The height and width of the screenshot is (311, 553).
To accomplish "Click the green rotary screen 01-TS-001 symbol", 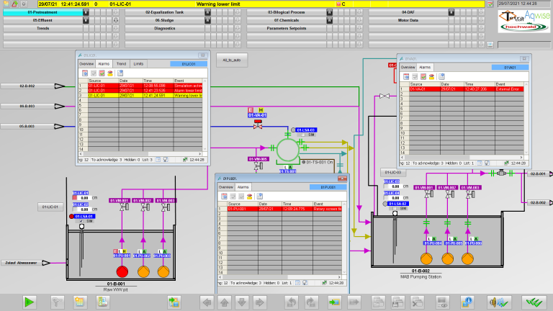I will (288, 150).
